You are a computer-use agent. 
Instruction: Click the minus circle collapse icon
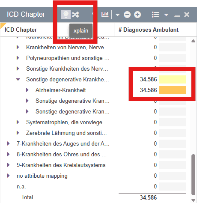(127, 15)
